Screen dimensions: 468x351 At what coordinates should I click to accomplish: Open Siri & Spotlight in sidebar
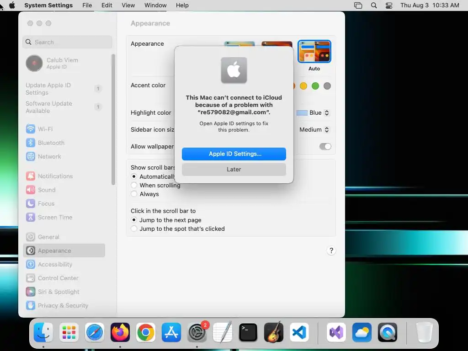[x=64, y=292]
